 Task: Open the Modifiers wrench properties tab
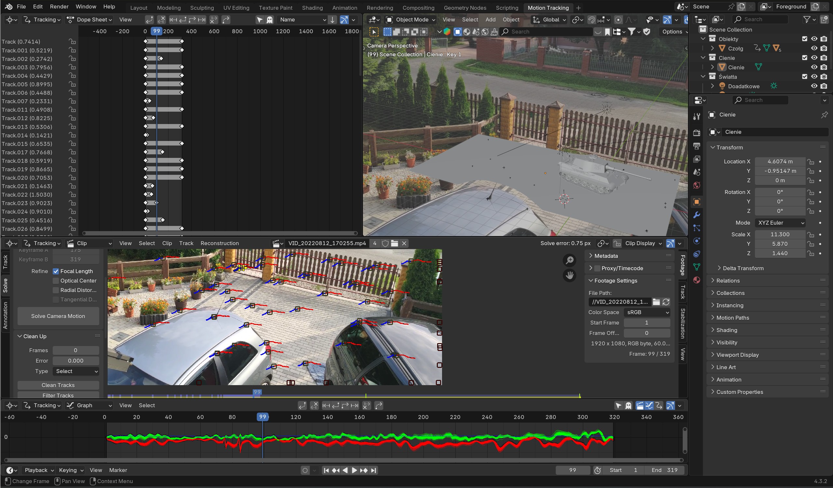pos(696,215)
